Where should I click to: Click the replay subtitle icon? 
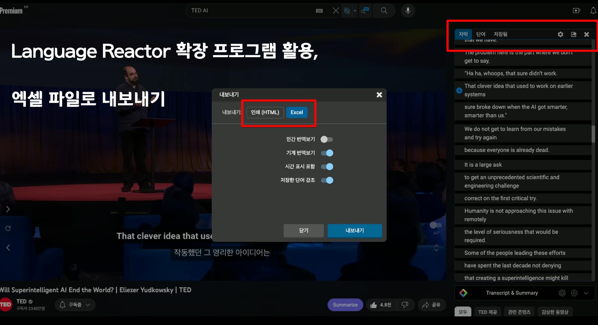click(8, 228)
